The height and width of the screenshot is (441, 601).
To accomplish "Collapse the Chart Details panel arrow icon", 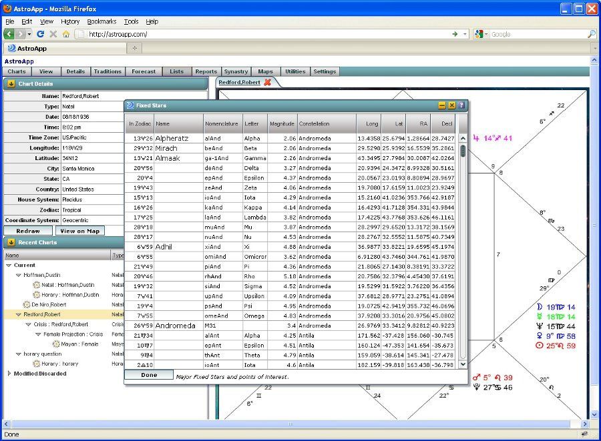I will point(11,84).
